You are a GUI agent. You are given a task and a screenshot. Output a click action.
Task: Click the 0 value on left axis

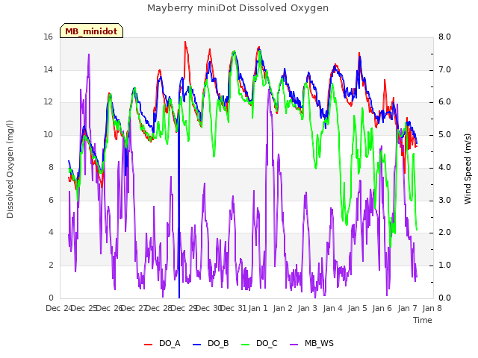pyautogui.click(x=51, y=298)
